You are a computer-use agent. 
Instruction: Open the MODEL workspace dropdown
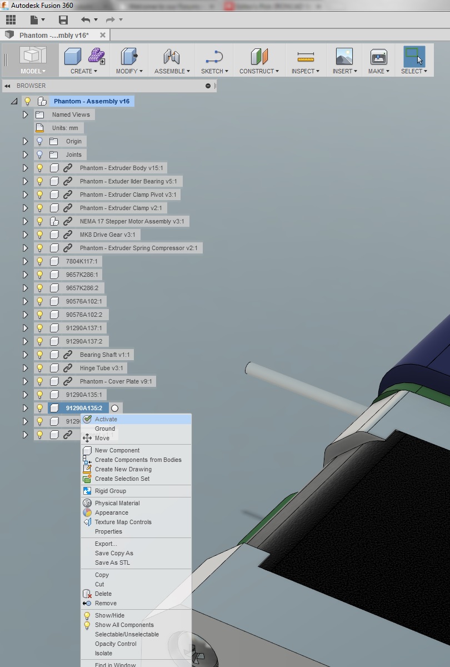coord(33,71)
